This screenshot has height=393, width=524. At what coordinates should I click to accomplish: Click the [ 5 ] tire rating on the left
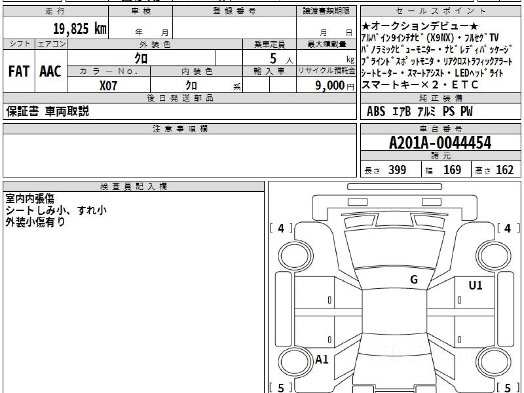281,387
